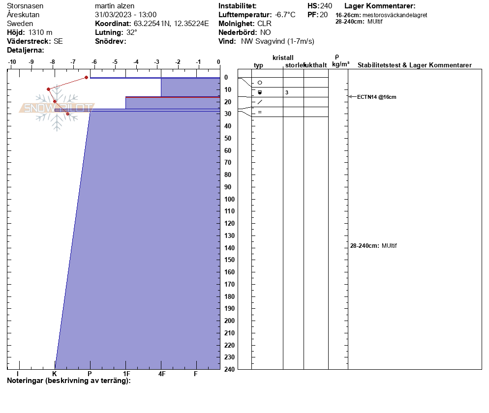Click the rounded grains circle crystal symbol
Screen dimensions: 489x413
(x=260, y=83)
